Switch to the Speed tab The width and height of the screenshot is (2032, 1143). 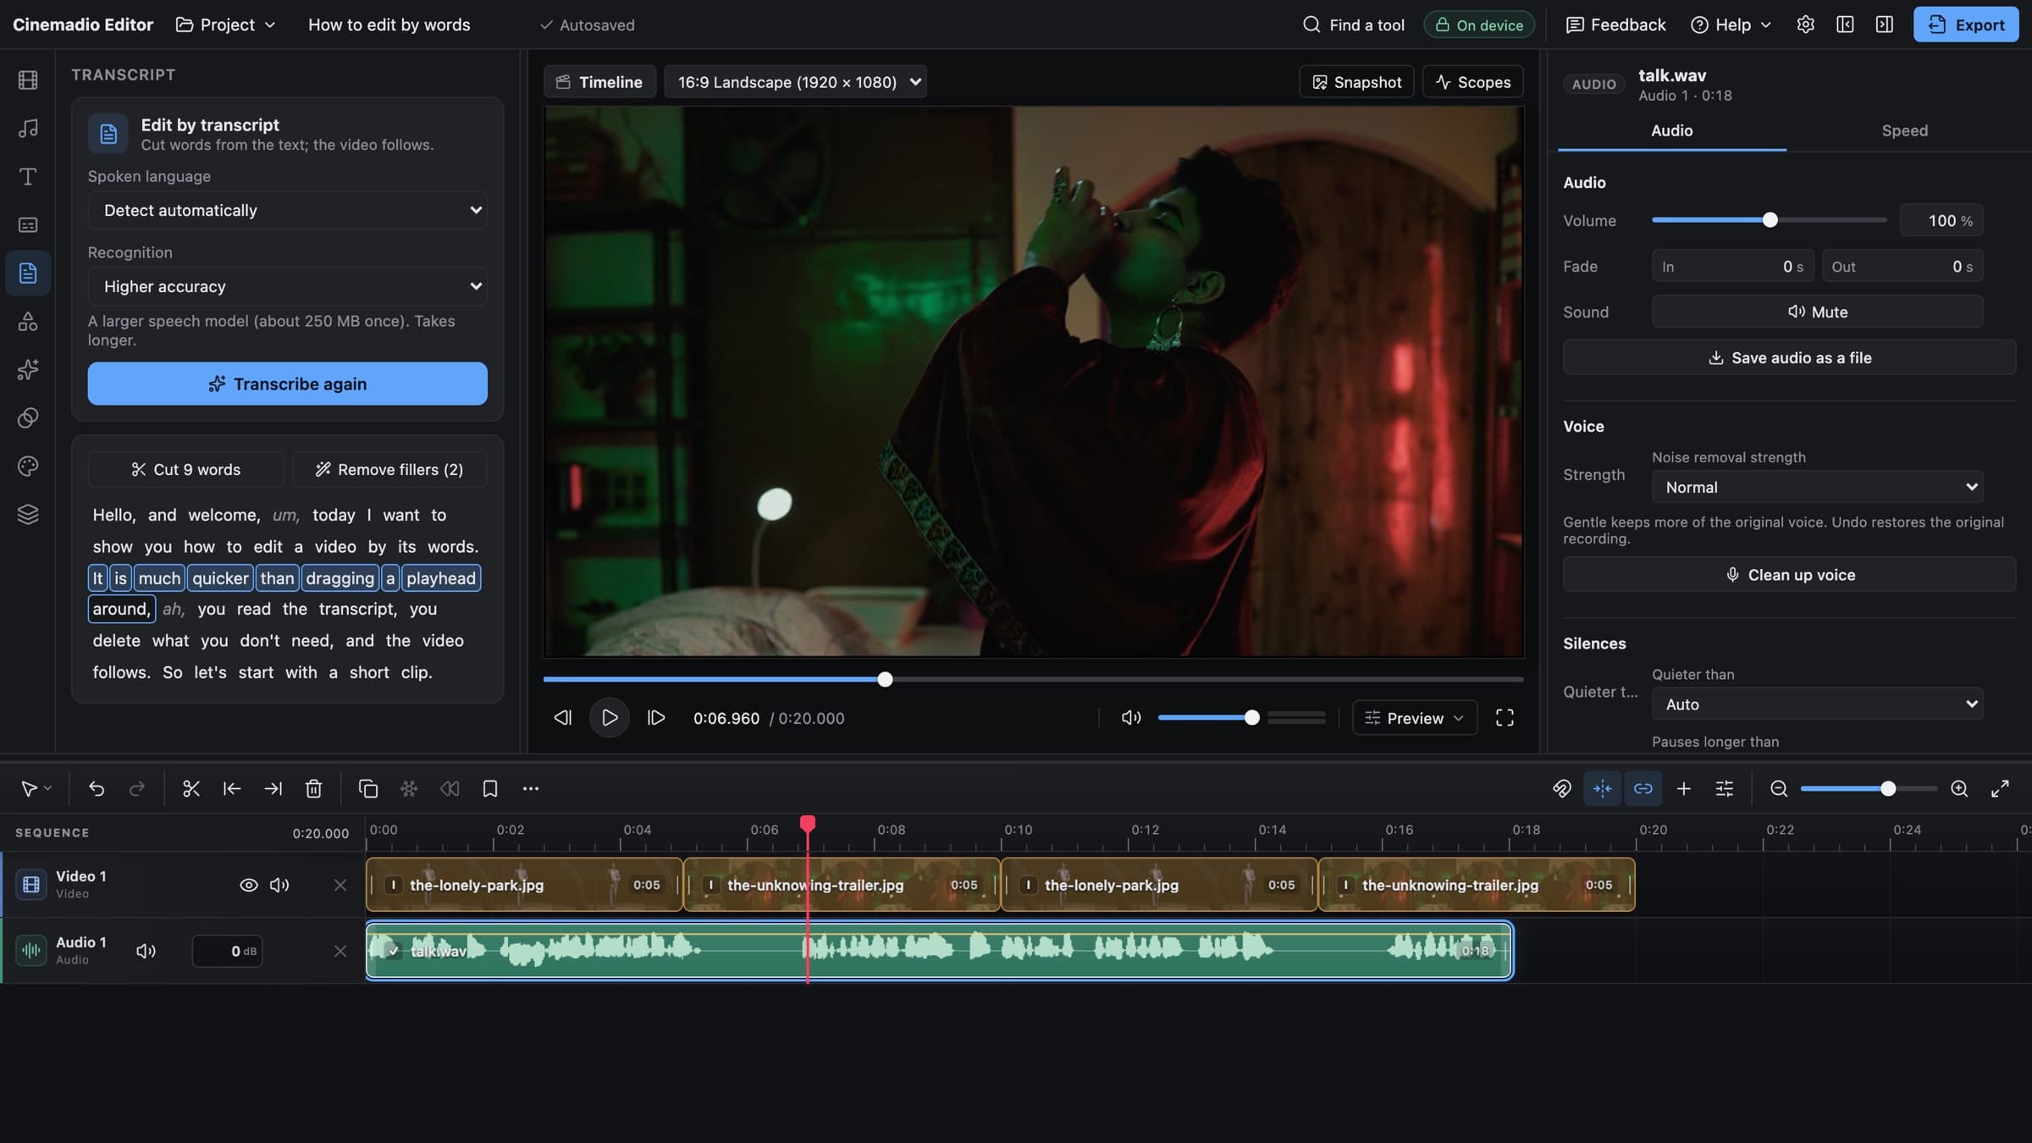pyautogui.click(x=1904, y=130)
